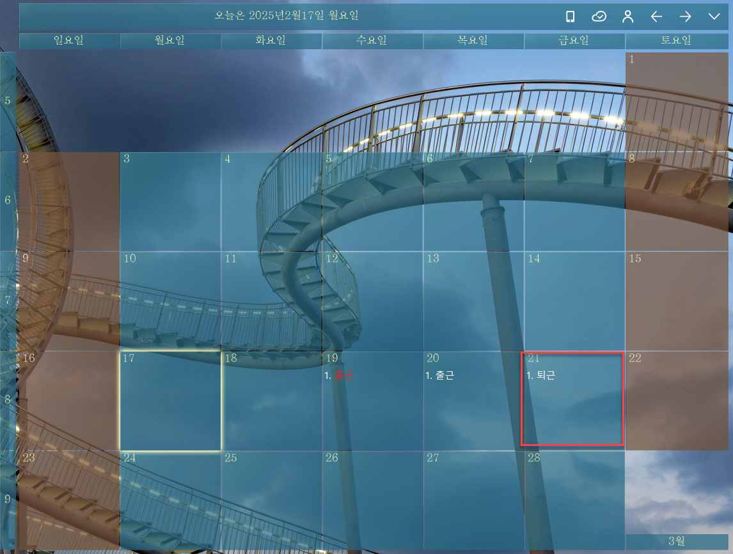Select the date cell for day 28
This screenshot has height=554, width=733.
point(574,500)
